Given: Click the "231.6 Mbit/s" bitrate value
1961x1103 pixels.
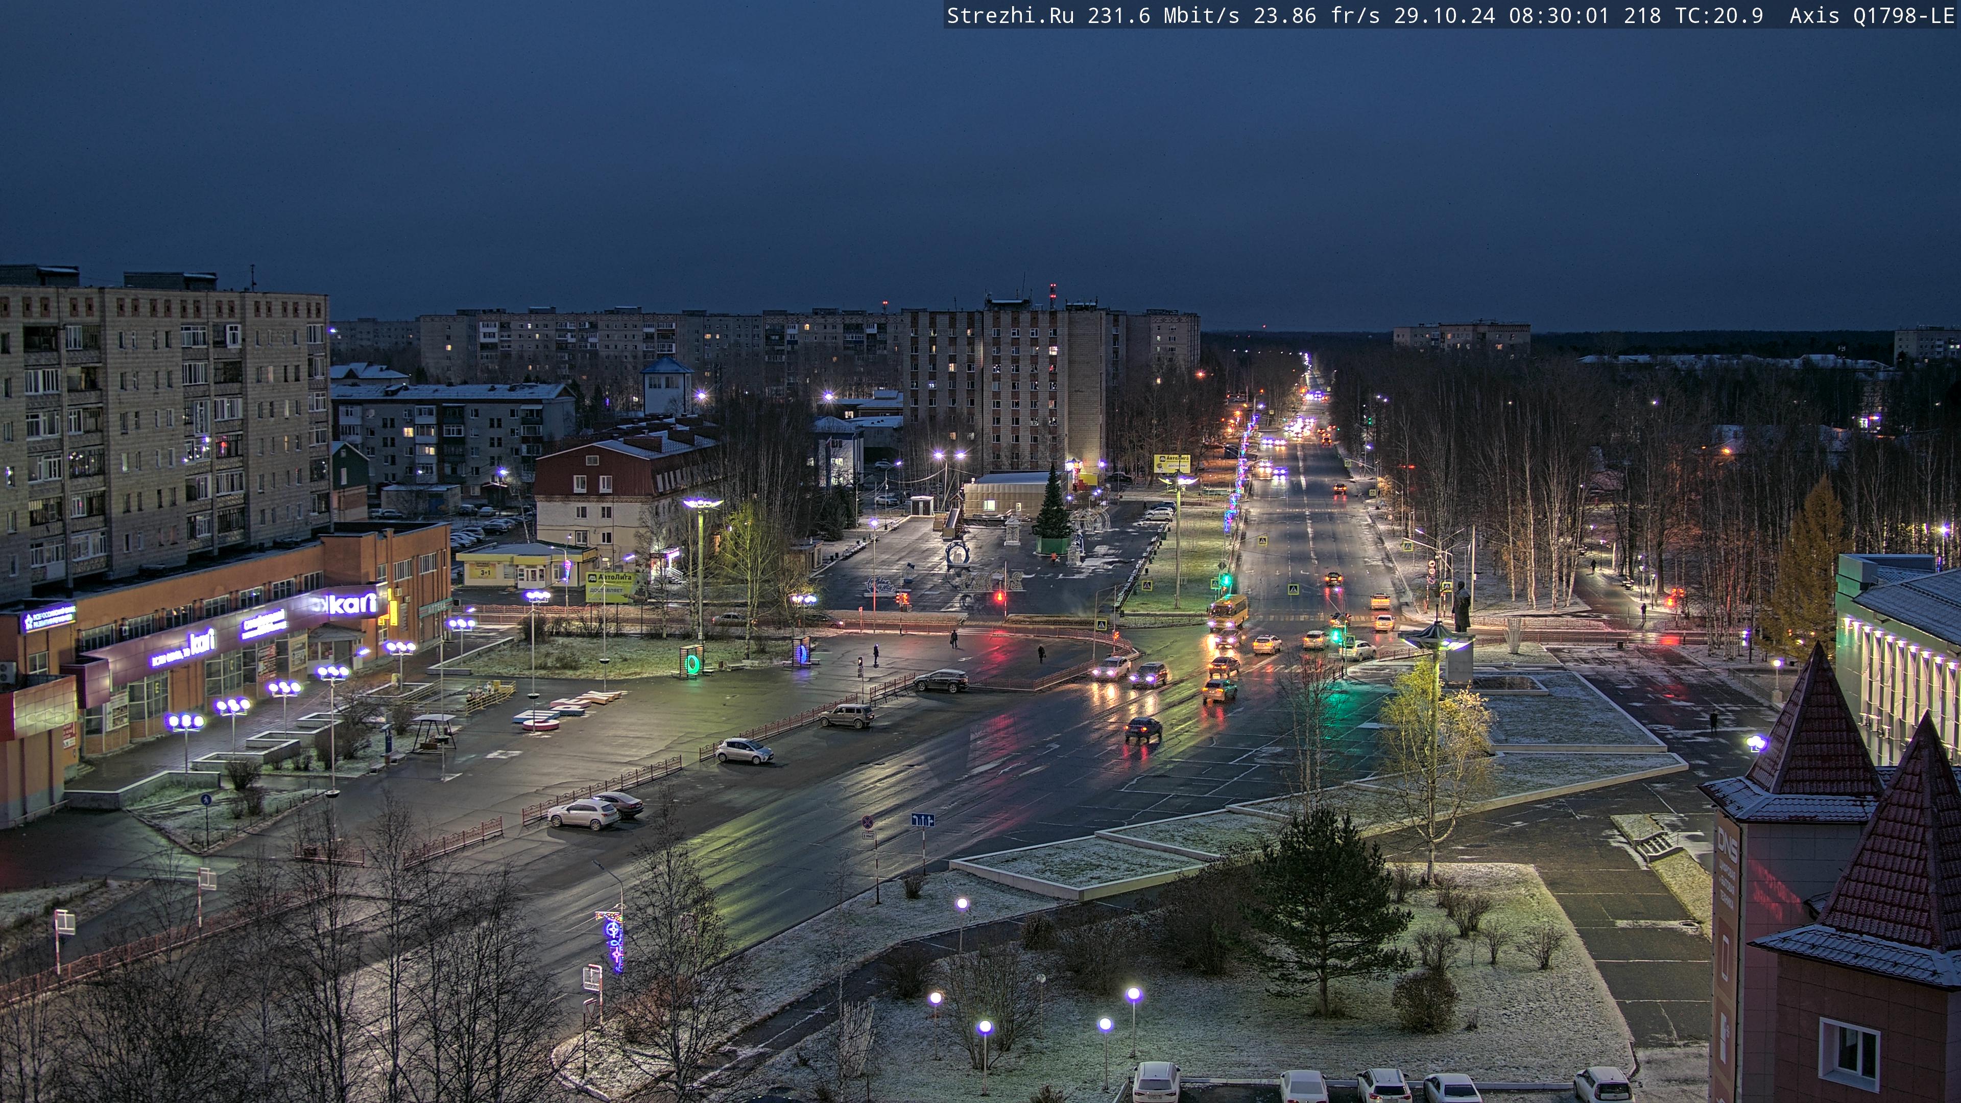Looking at the screenshot, I should click(1163, 16).
